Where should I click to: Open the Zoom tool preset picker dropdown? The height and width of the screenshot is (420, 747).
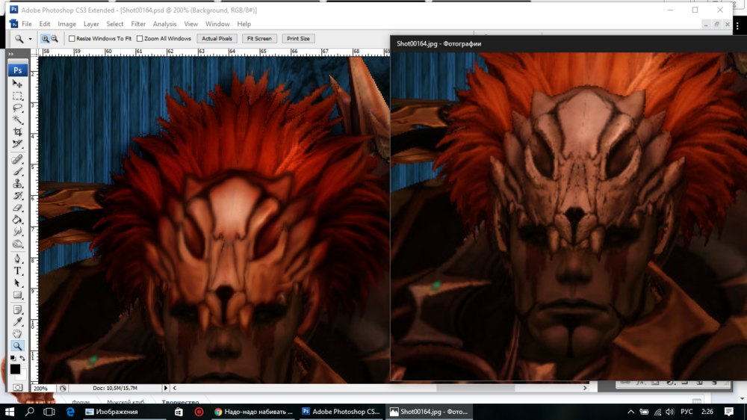[x=30, y=39]
